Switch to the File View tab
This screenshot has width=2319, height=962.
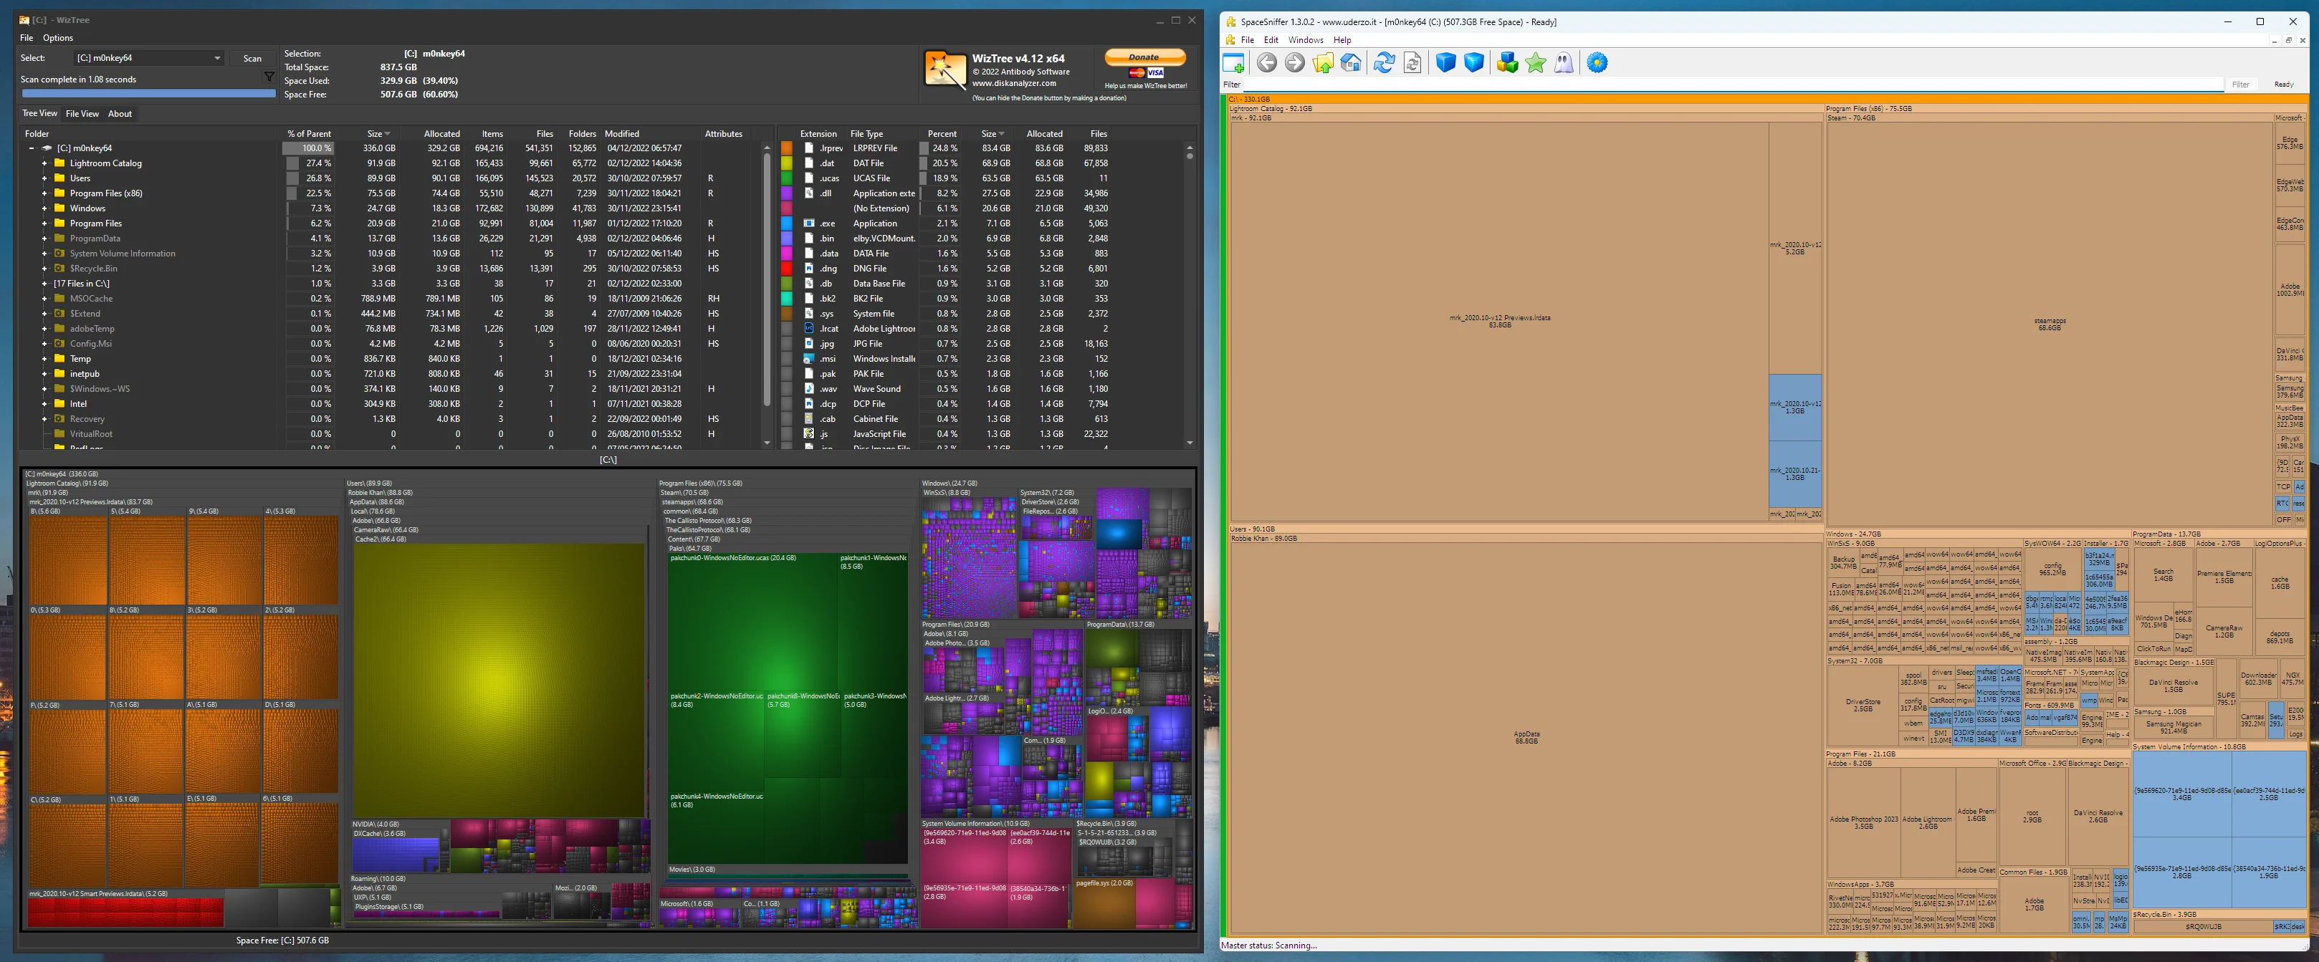[x=82, y=113]
